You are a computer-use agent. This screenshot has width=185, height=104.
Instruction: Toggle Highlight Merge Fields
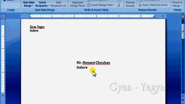77,4
